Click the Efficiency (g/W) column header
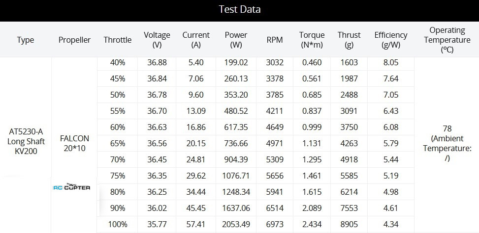Image resolution: width=479 pixels, height=233 pixels. (x=391, y=40)
